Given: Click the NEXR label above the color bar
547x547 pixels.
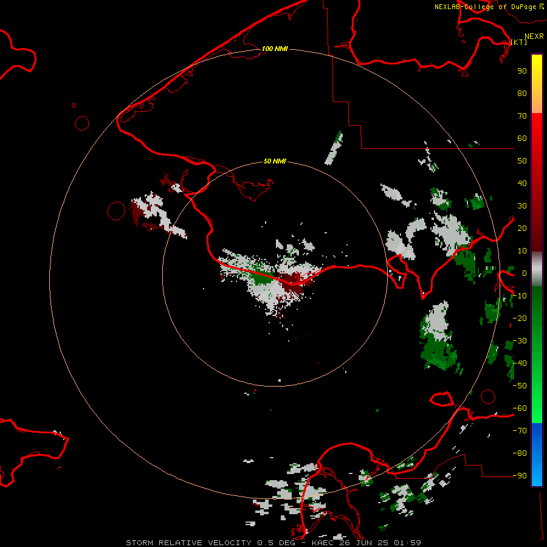Looking at the screenshot, I should pos(534,36).
